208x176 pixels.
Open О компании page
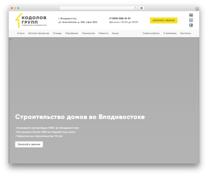click(170, 33)
